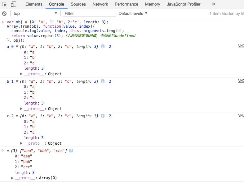The width and height of the screenshot is (244, 182).
Task: Click the 'var obj =' input code line
Action: (x=57, y=22)
